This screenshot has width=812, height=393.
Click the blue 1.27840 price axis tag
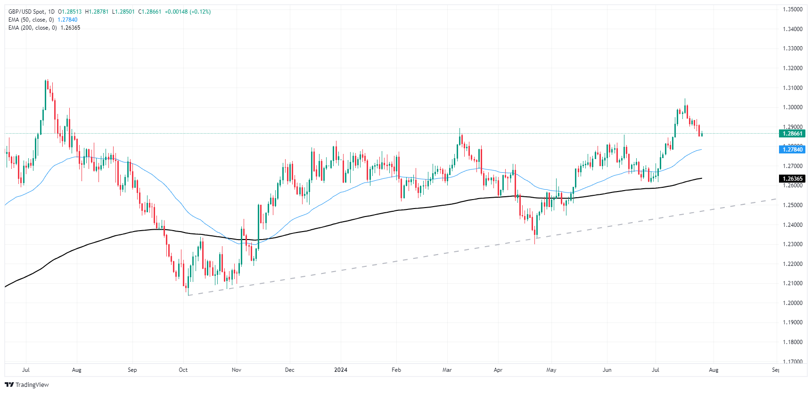[792, 150]
